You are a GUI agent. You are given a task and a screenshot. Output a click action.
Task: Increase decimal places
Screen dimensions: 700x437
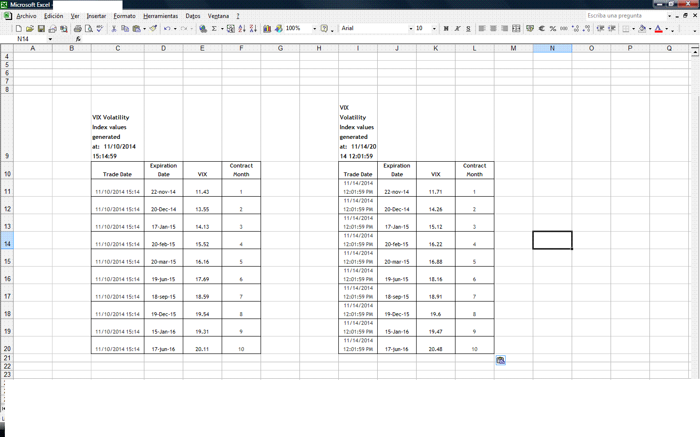pos(576,29)
